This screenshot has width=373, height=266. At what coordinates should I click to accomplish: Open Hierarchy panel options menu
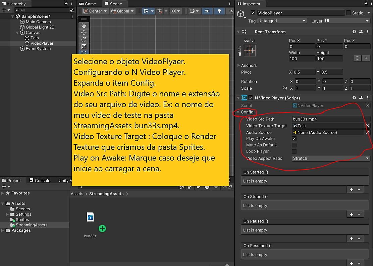click(x=72, y=4)
